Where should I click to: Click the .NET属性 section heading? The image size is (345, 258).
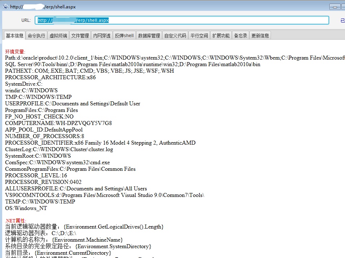point(16,221)
